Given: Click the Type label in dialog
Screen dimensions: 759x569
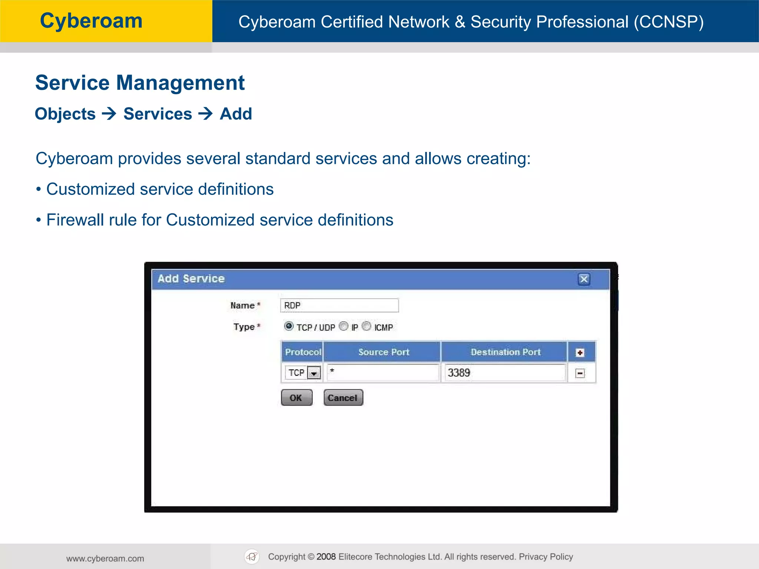Looking at the screenshot, I should (244, 327).
